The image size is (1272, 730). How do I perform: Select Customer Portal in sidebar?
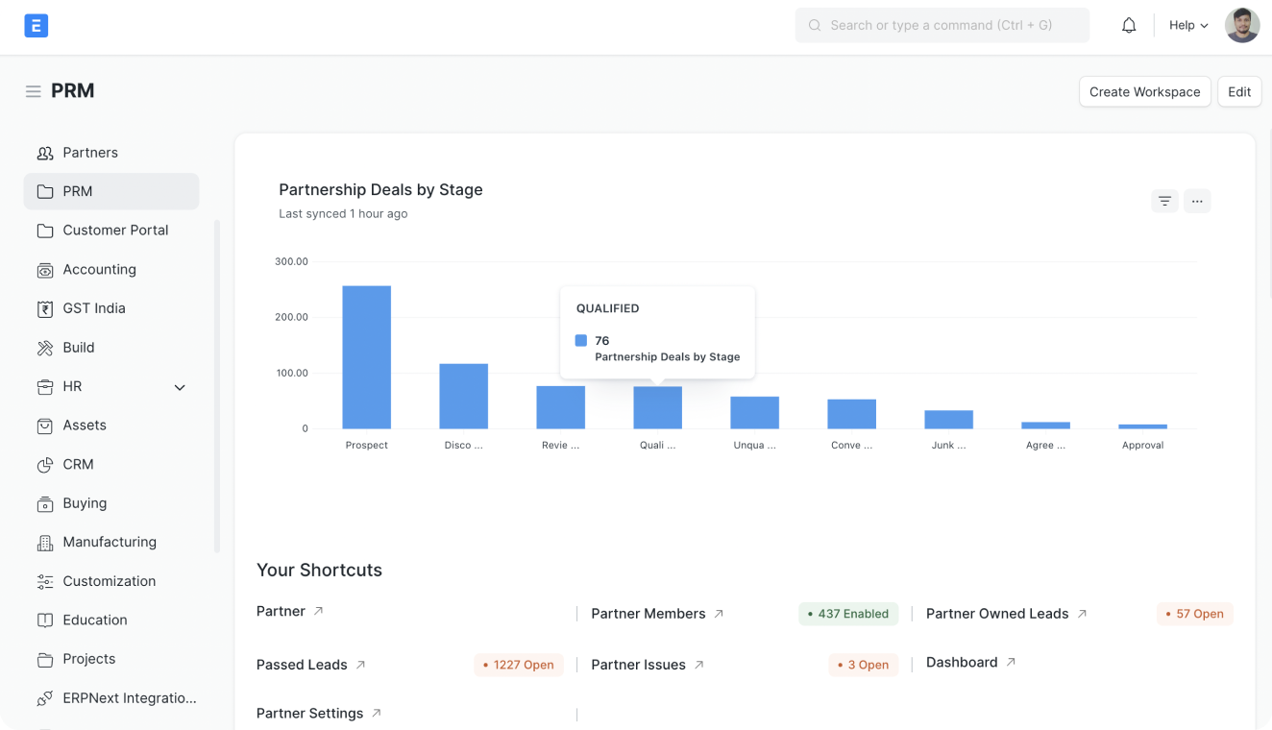[114, 231]
